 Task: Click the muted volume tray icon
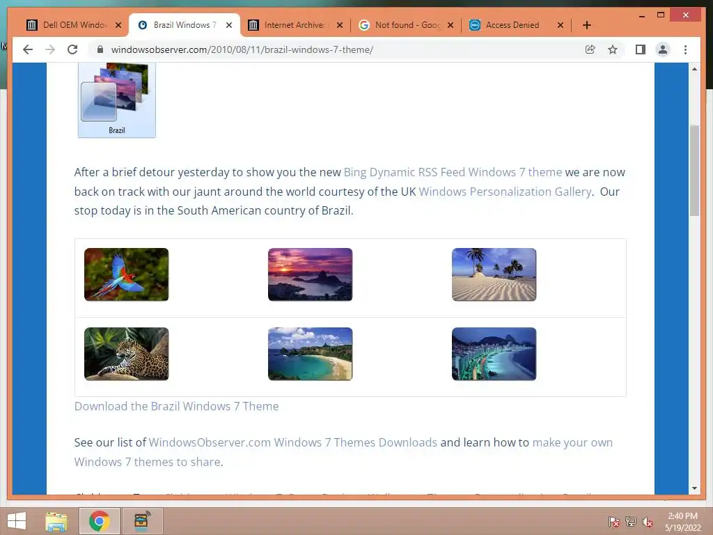[648, 522]
